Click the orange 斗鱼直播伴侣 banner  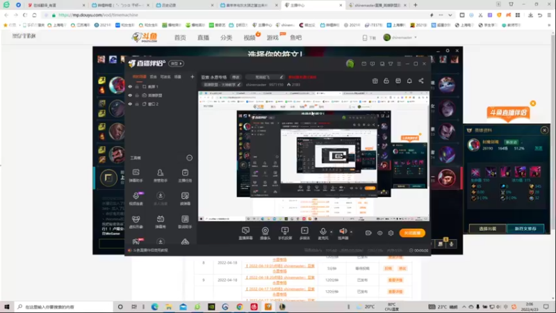pyautogui.click(x=508, y=113)
